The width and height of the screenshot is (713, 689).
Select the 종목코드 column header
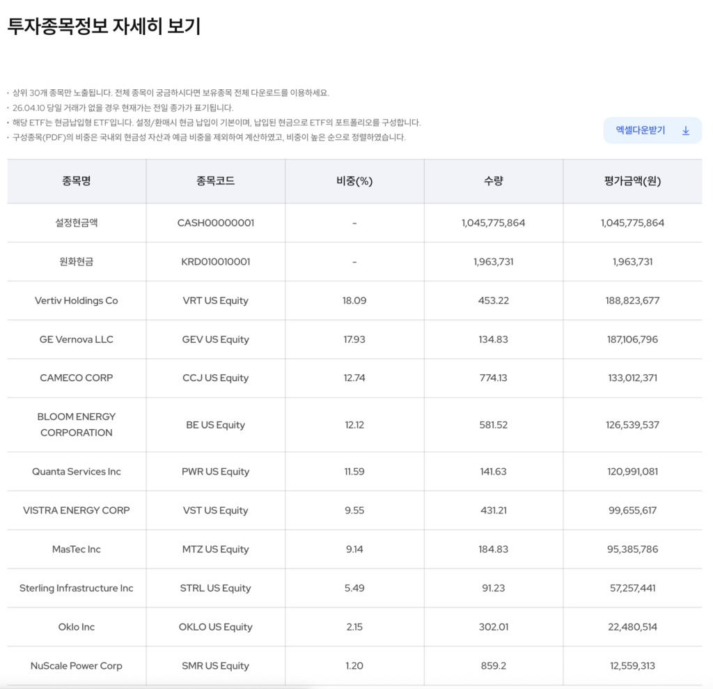[215, 181]
